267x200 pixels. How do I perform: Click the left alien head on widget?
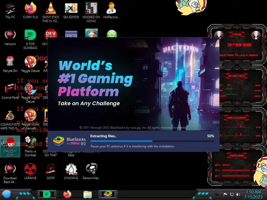[x=219, y=35]
